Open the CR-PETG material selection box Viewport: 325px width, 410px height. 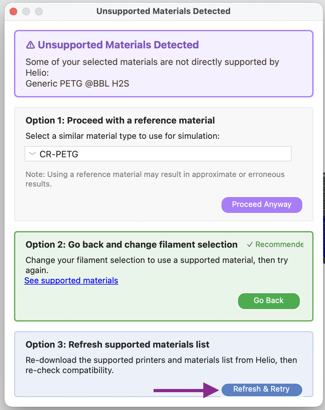coord(158,154)
